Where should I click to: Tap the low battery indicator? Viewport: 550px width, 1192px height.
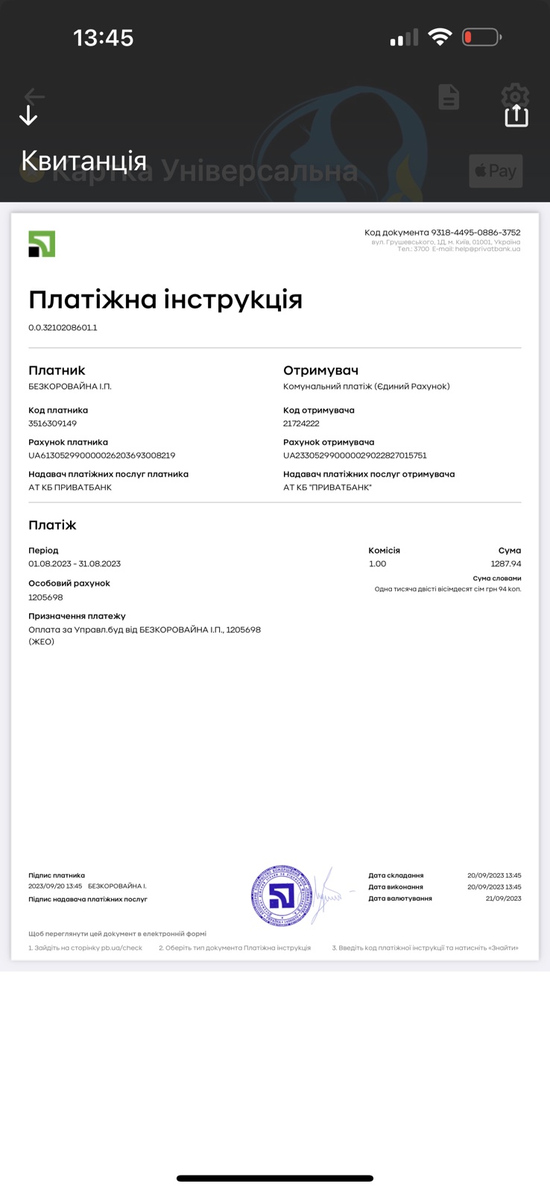[x=481, y=37]
